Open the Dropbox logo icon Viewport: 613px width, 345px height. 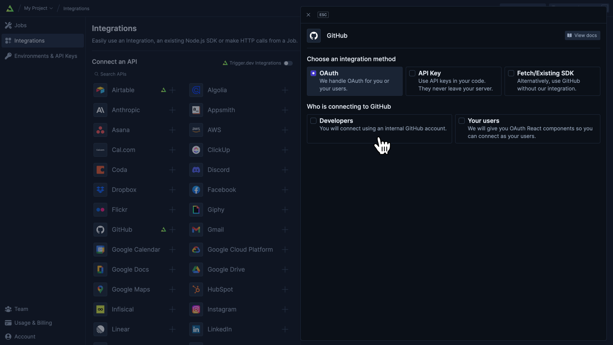point(100,190)
